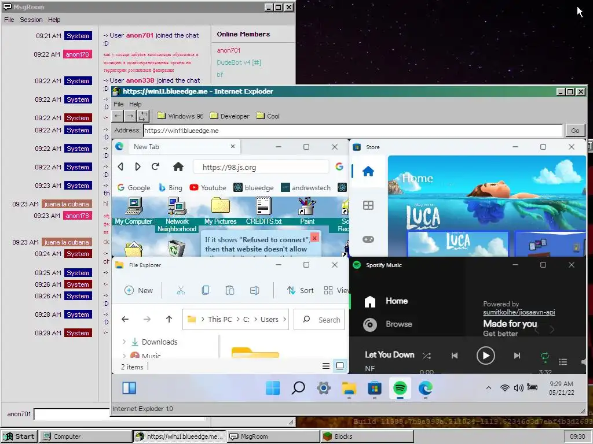Click the Copy icon in File Explorer

(206, 290)
